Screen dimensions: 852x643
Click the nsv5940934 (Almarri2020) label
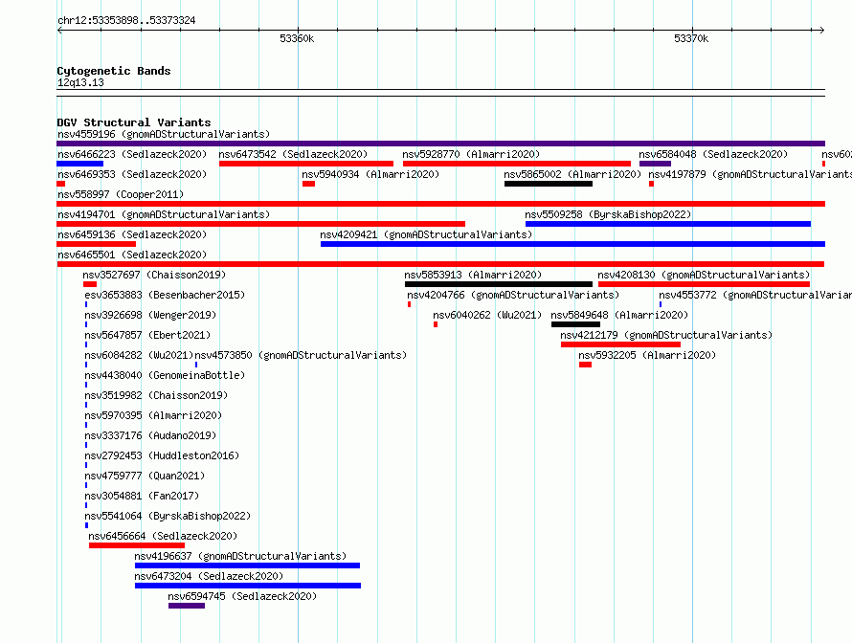point(370,174)
